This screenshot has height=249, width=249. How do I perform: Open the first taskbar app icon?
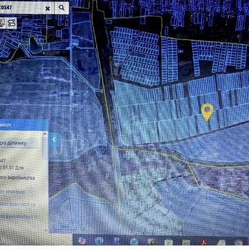click(82, 241)
